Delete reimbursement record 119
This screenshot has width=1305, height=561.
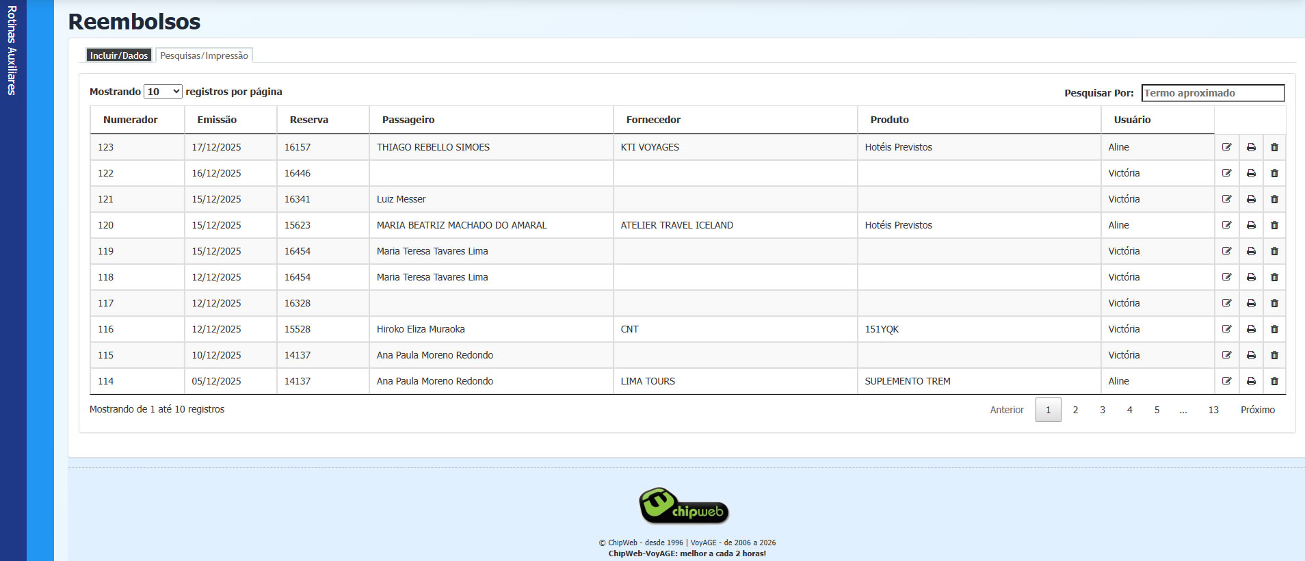pyautogui.click(x=1274, y=251)
